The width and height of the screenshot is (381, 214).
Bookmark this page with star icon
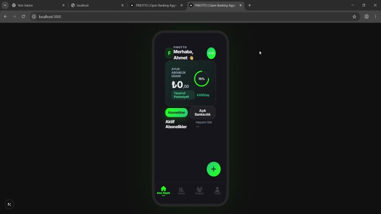pyautogui.click(x=354, y=16)
